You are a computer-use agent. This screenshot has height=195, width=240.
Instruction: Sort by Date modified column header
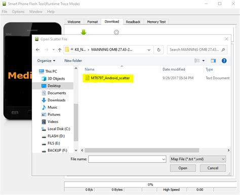174,70
